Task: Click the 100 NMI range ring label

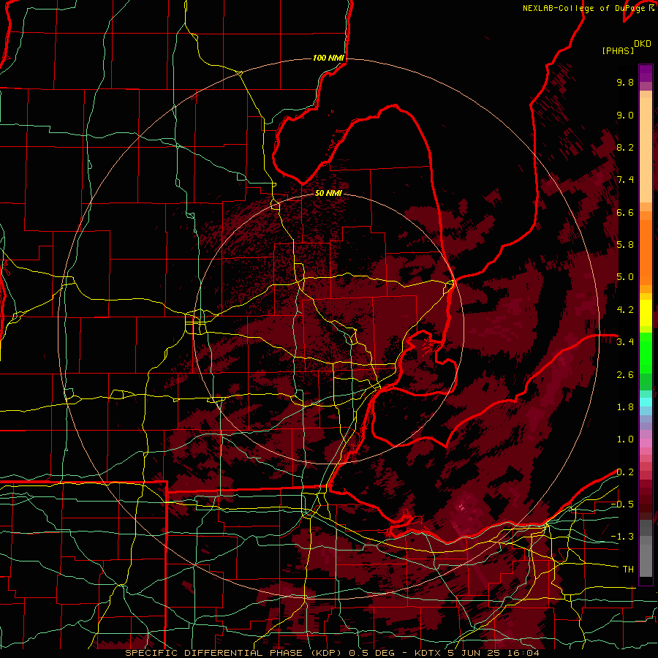Action: (x=328, y=58)
